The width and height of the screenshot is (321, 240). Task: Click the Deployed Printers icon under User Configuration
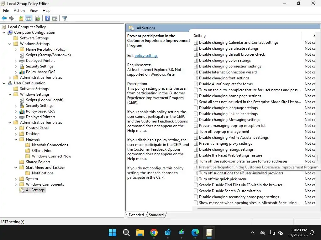22,117
